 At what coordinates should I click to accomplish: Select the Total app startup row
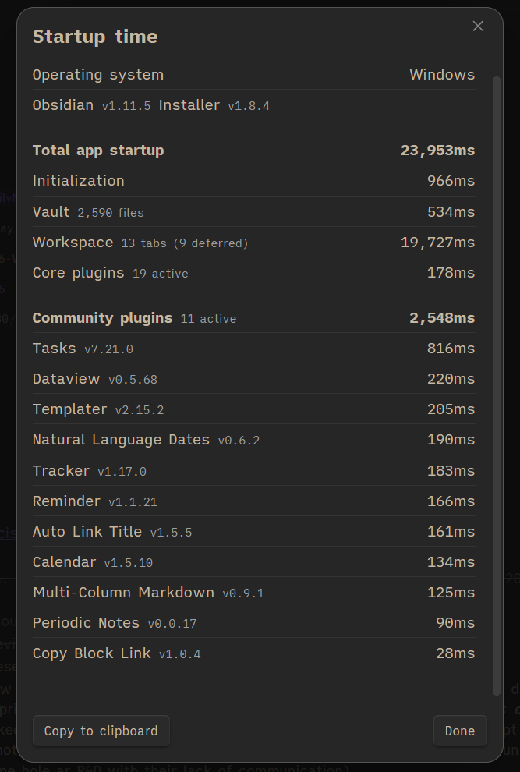[x=253, y=151]
